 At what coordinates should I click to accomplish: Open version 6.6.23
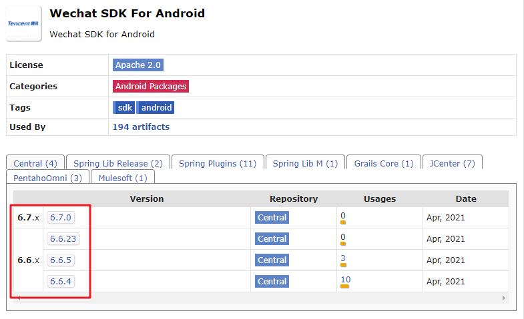(x=63, y=239)
